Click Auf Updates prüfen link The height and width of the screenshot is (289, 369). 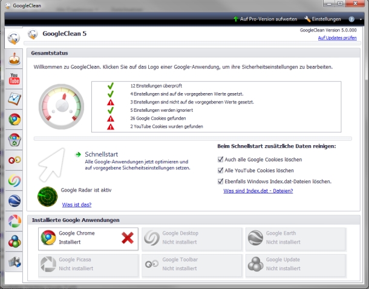tap(337, 38)
